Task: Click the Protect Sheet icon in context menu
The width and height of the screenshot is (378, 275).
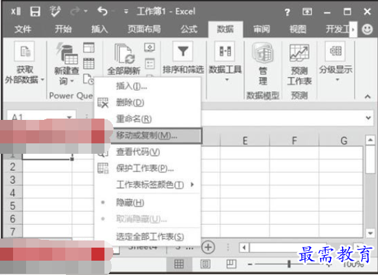Action: 103,168
